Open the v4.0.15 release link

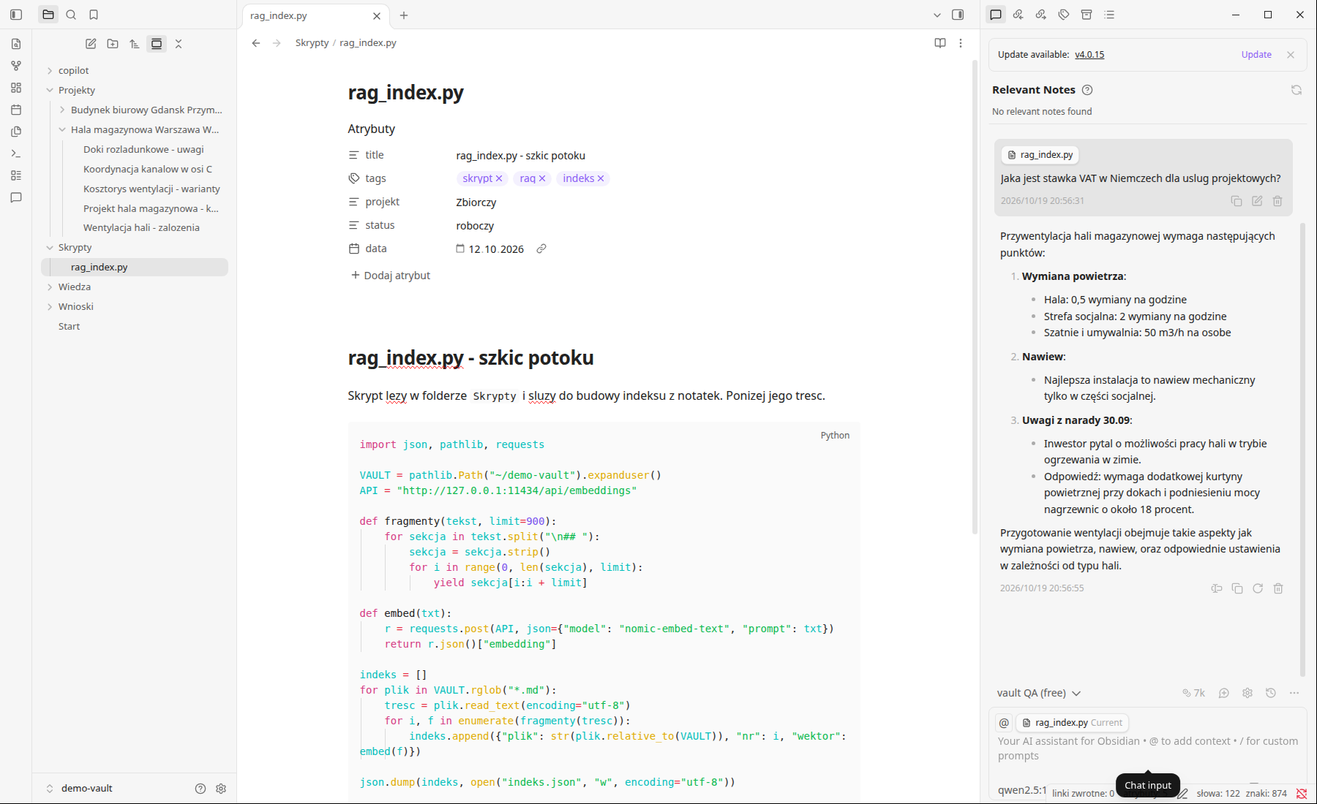coord(1089,55)
